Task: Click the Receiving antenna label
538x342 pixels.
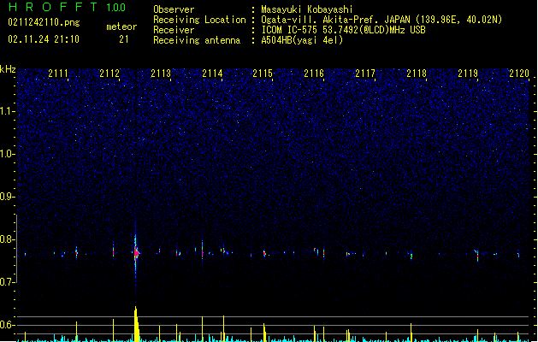Action: click(x=197, y=40)
